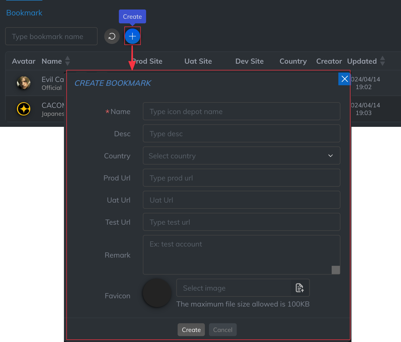Image resolution: width=401 pixels, height=342 pixels.
Task: Click the file upload icon in Favicon field
Action: [299, 288]
